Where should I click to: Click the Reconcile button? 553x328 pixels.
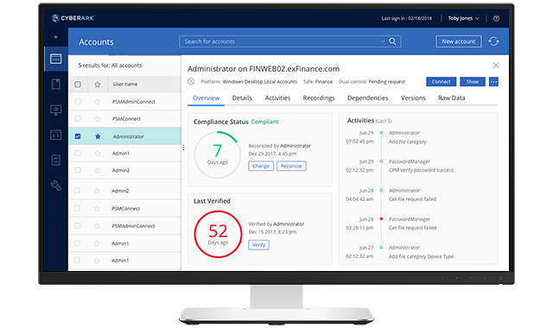(291, 166)
